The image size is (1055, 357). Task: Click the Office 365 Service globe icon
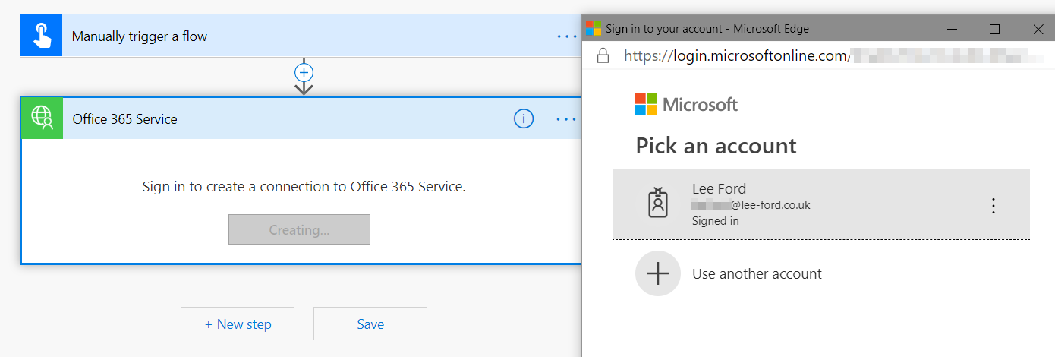click(x=42, y=118)
